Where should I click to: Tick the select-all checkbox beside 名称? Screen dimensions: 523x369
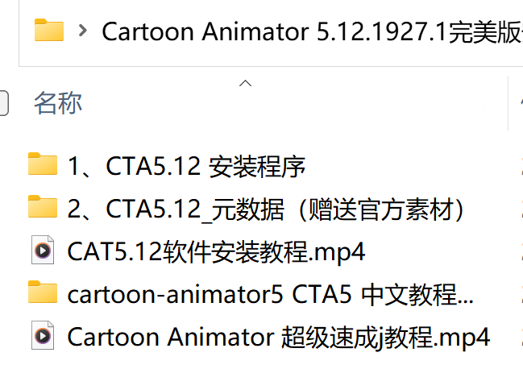2,103
